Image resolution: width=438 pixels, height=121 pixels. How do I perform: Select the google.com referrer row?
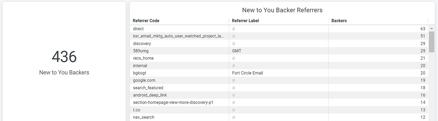click(x=279, y=80)
